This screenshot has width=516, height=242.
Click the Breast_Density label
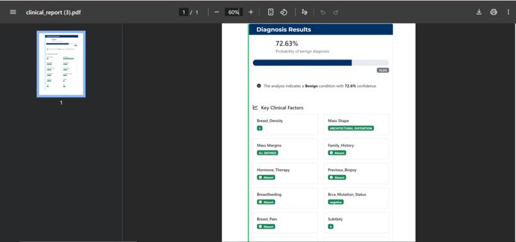tap(270, 120)
